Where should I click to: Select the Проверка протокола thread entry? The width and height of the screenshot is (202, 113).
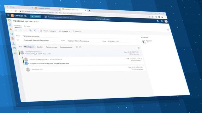pos(80,53)
